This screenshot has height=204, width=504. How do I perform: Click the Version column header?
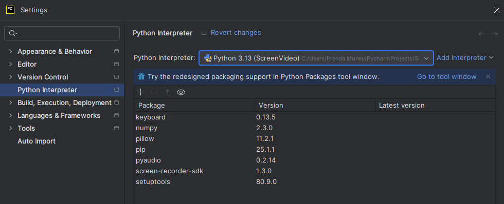pyautogui.click(x=315, y=105)
